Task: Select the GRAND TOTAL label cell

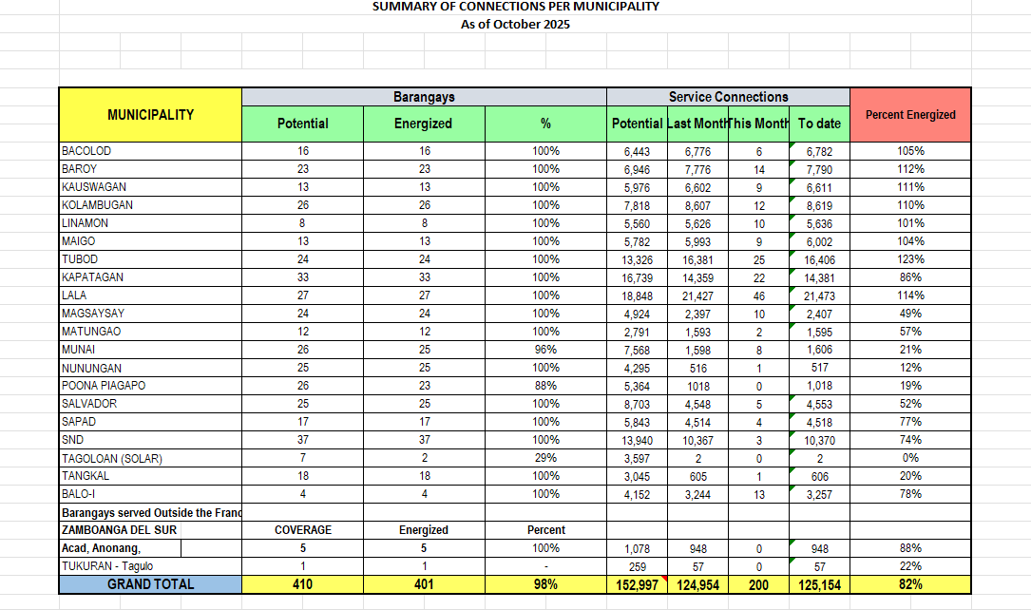Action: [x=150, y=584]
